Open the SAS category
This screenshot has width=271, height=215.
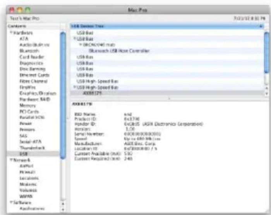coord(23,136)
